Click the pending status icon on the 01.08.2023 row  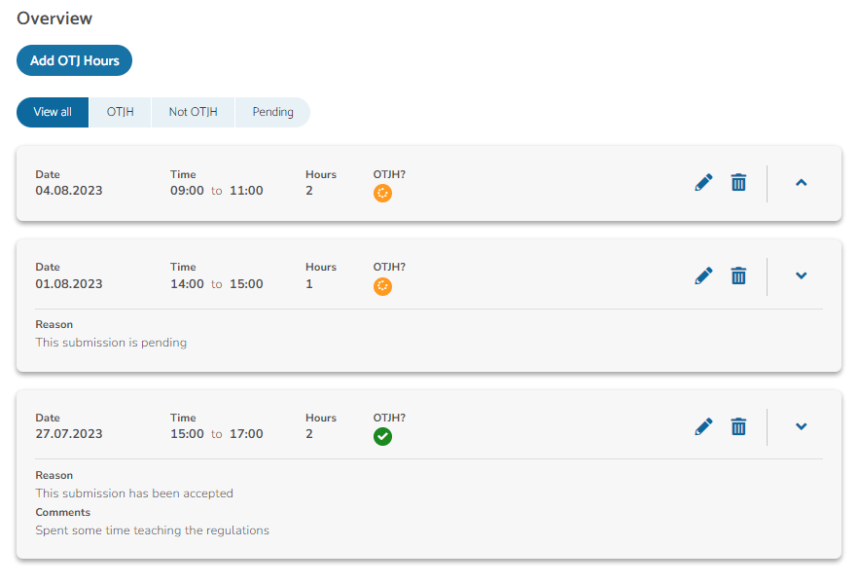tap(382, 286)
